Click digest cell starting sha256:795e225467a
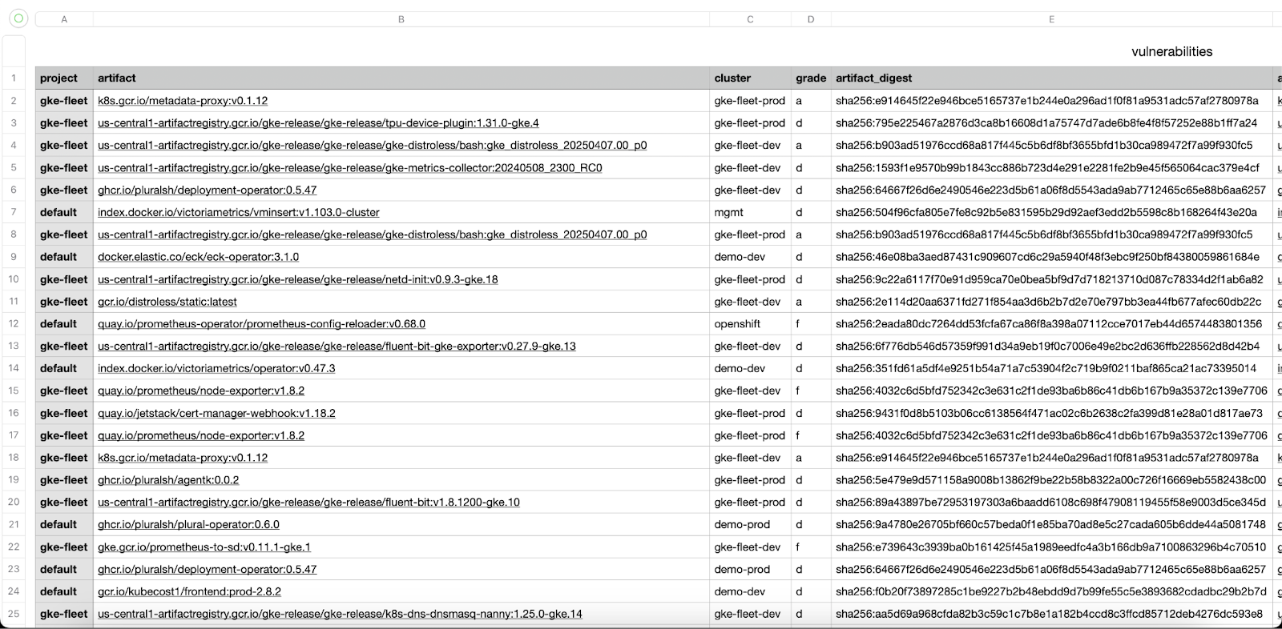This screenshot has height=629, width=1282. pos(1051,123)
